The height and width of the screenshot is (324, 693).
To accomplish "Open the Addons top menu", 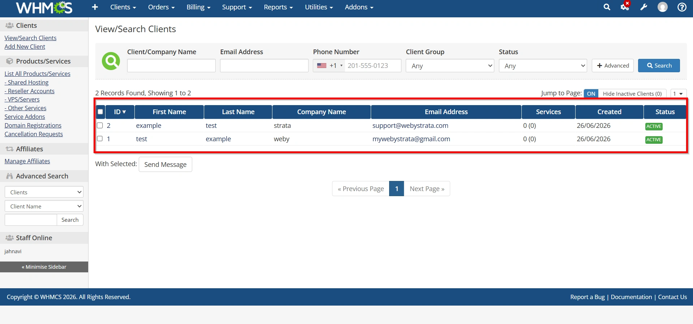I will point(359,7).
